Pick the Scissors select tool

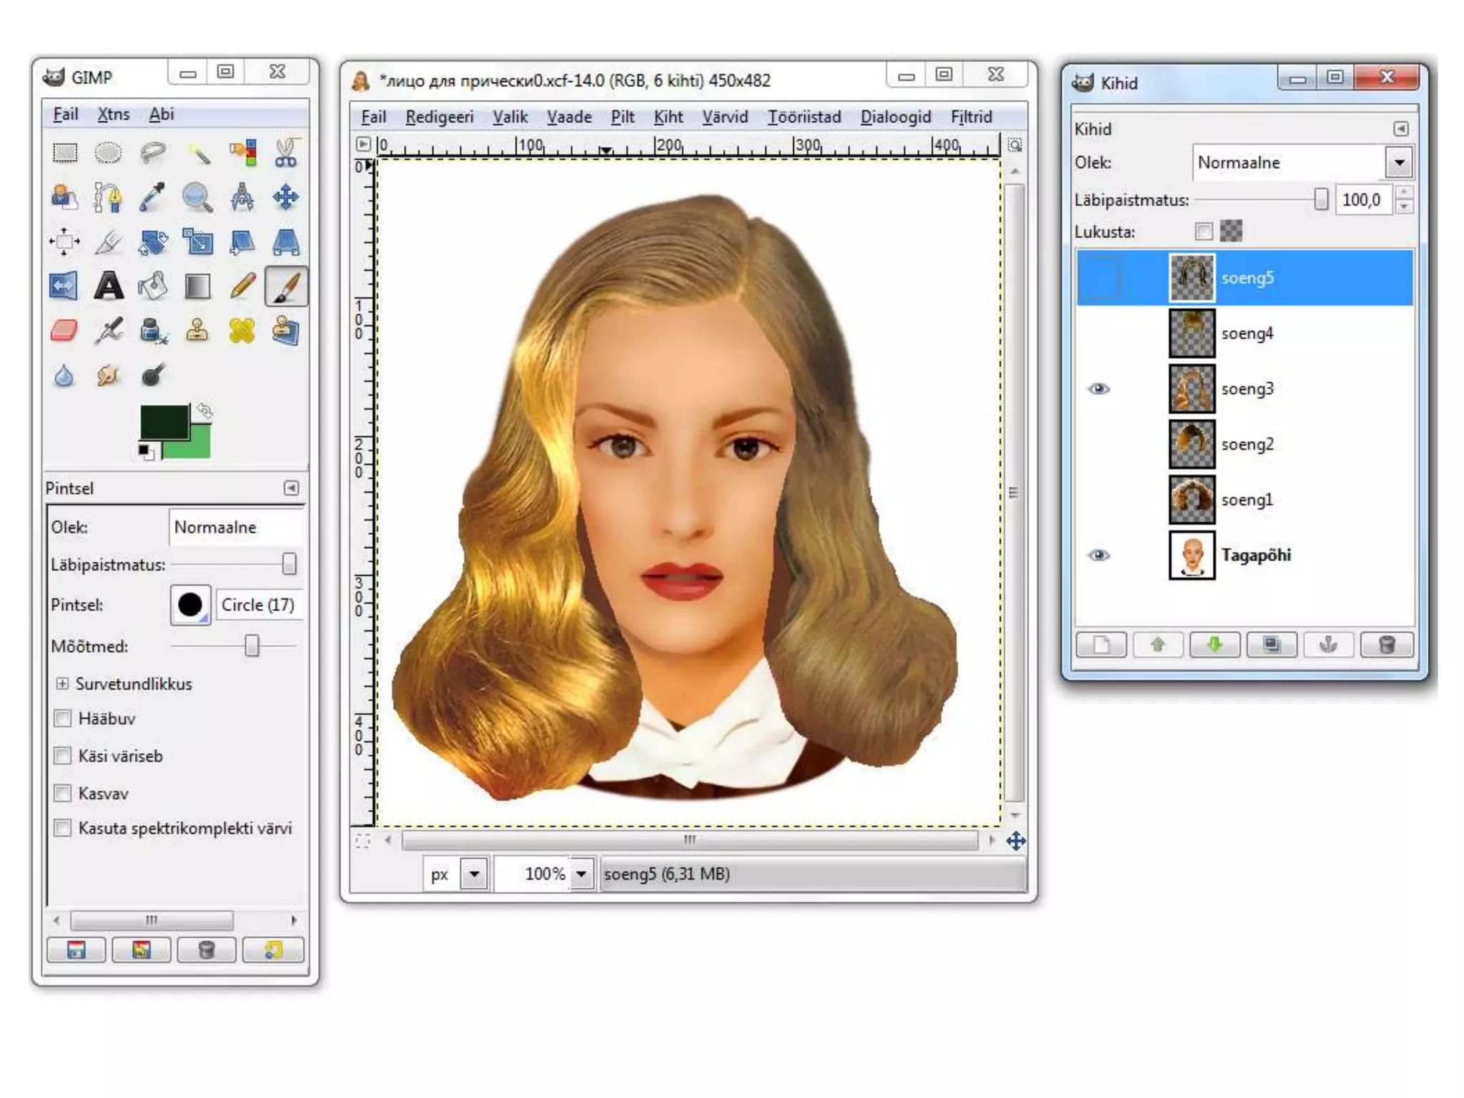tap(285, 152)
